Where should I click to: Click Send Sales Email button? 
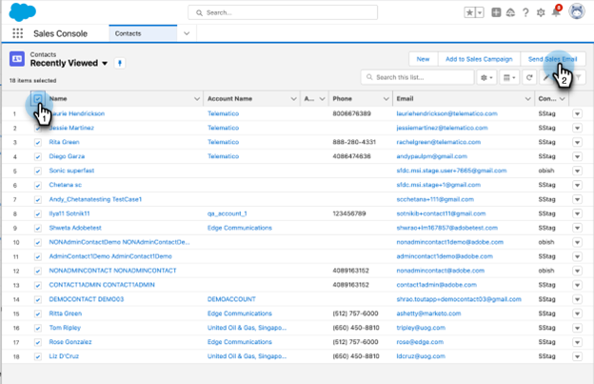553,59
